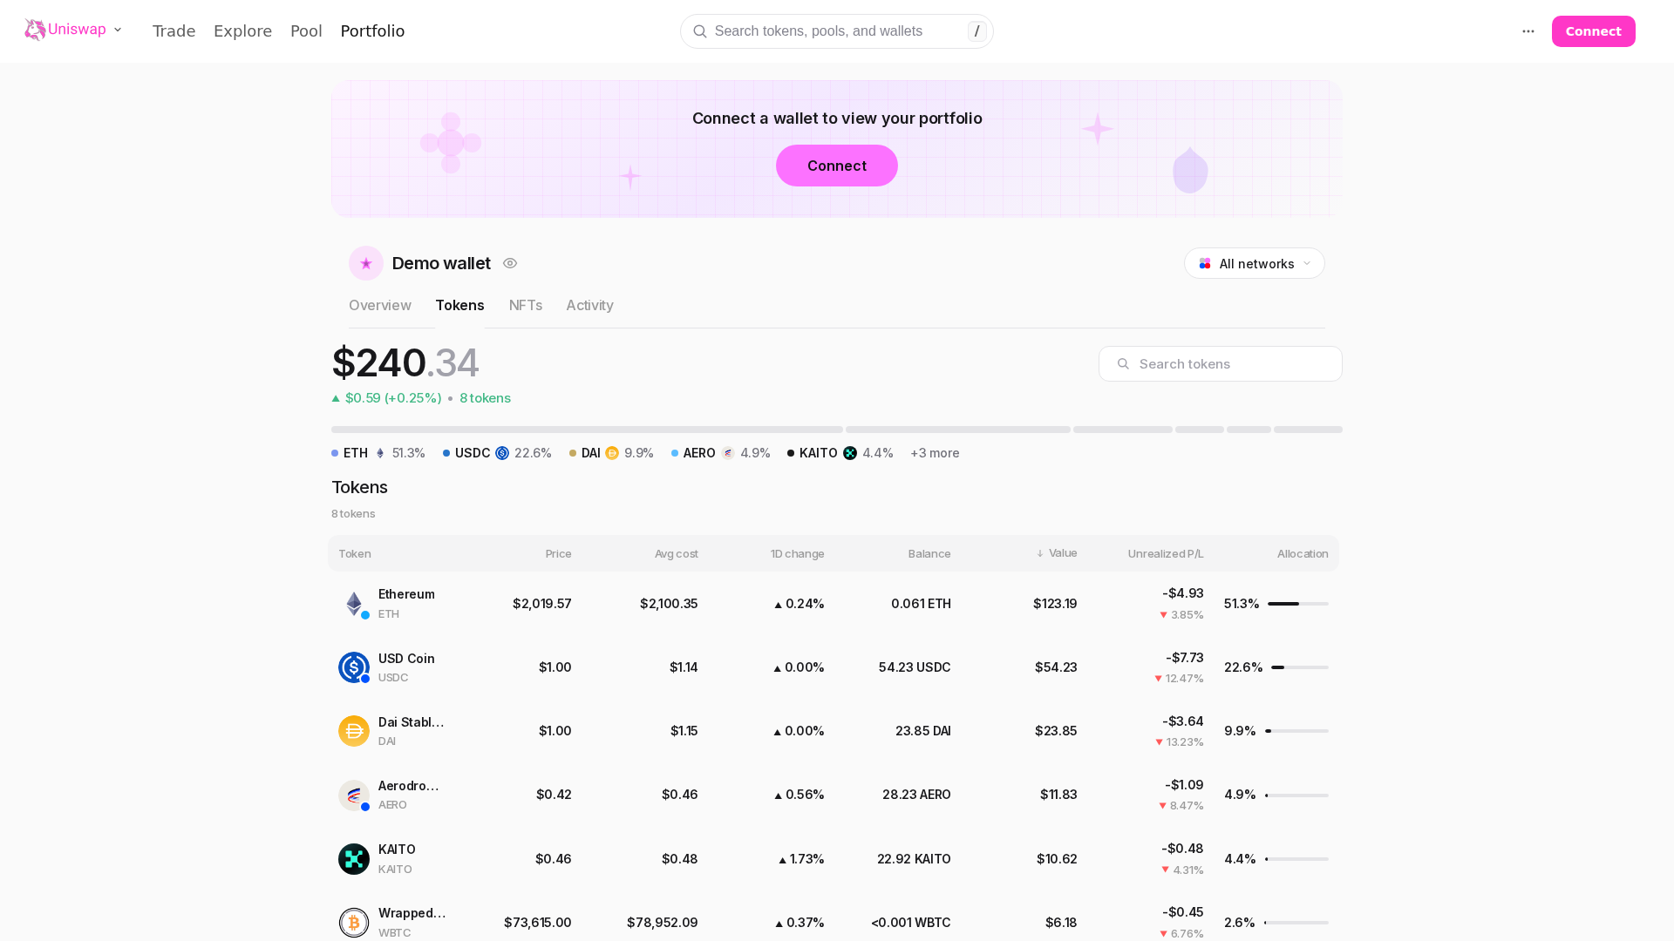Click the Aerodro… token name
The image size is (1674, 941).
coord(409,786)
